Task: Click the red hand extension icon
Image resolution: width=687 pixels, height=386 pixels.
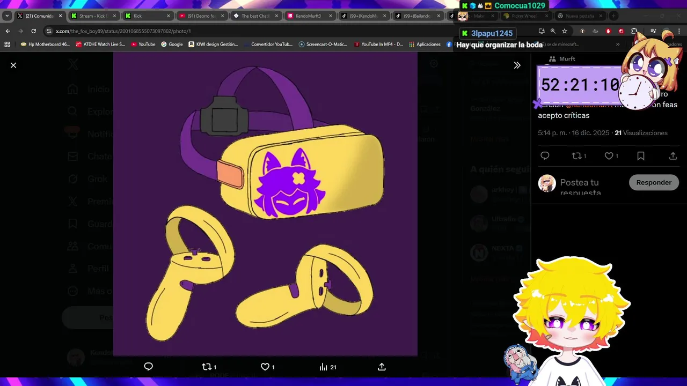Action: point(608,31)
